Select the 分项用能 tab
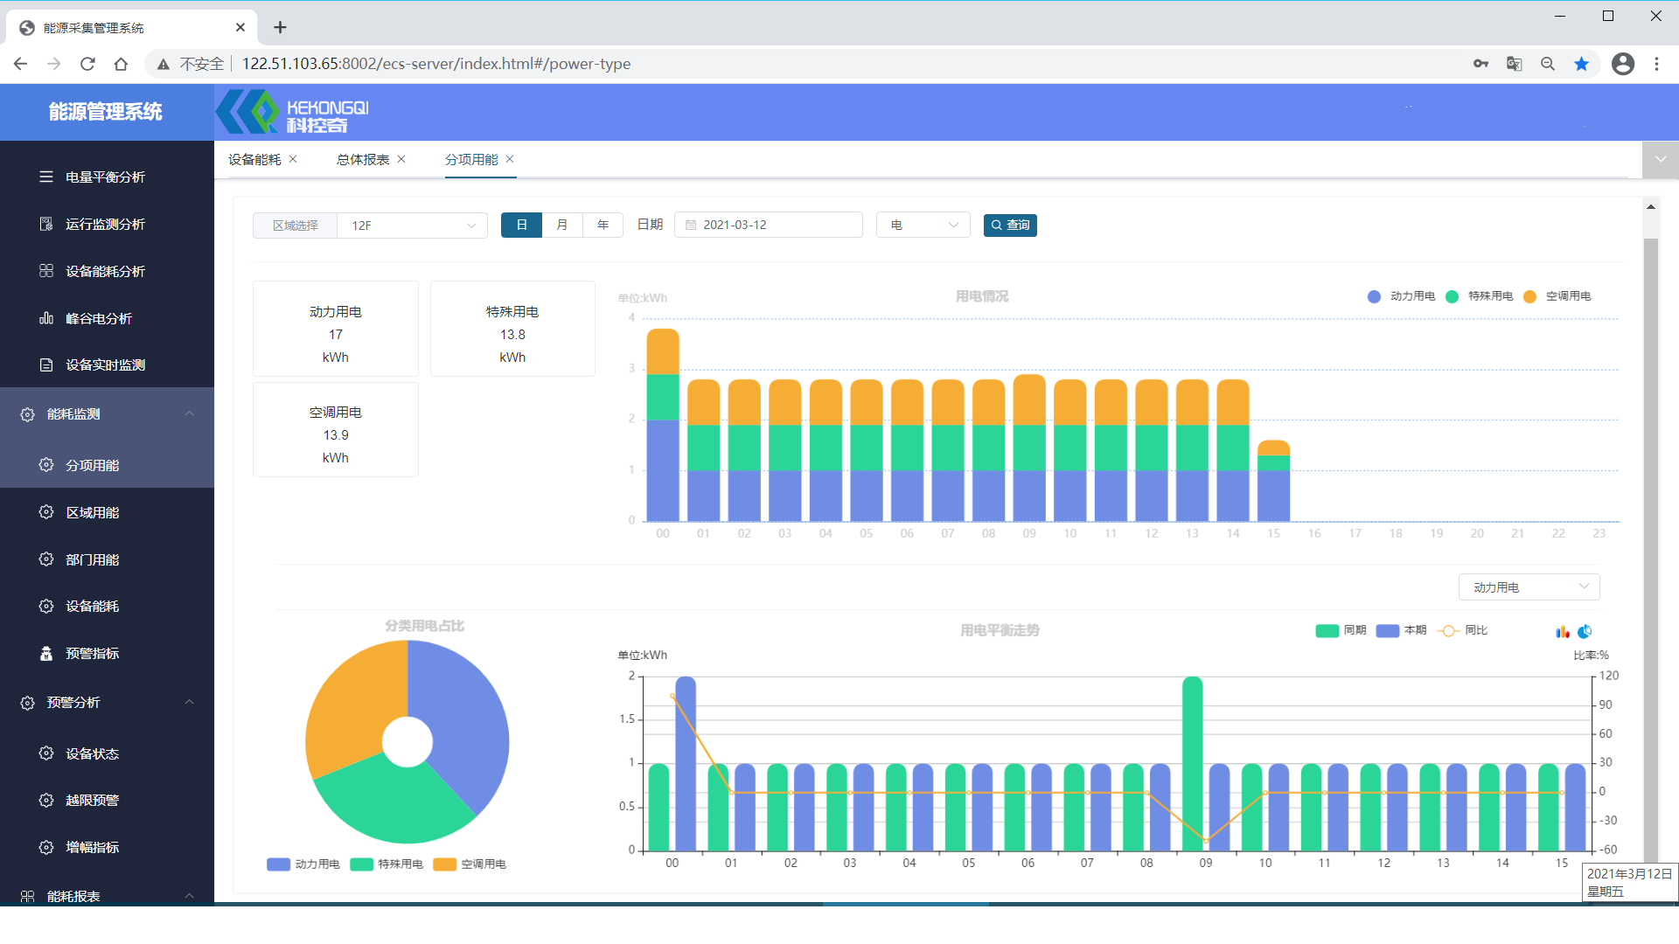 471,160
